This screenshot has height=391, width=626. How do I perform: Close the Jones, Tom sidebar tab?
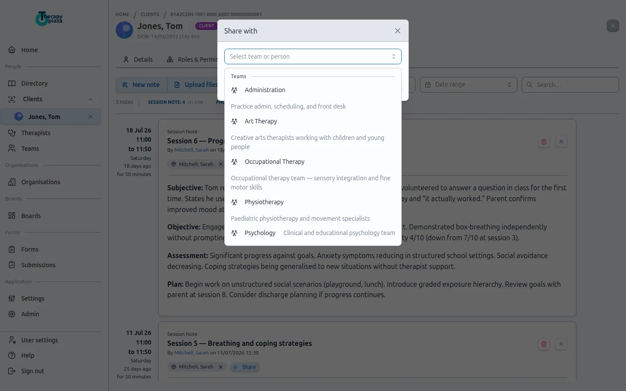[90, 116]
